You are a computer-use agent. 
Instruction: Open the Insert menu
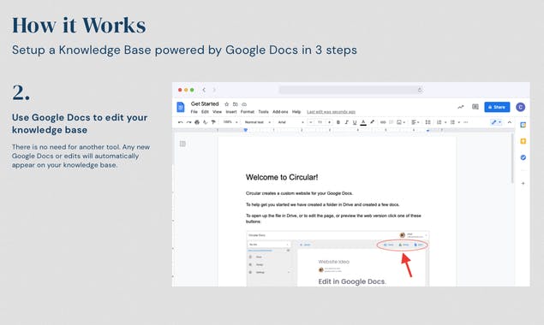[231, 112]
